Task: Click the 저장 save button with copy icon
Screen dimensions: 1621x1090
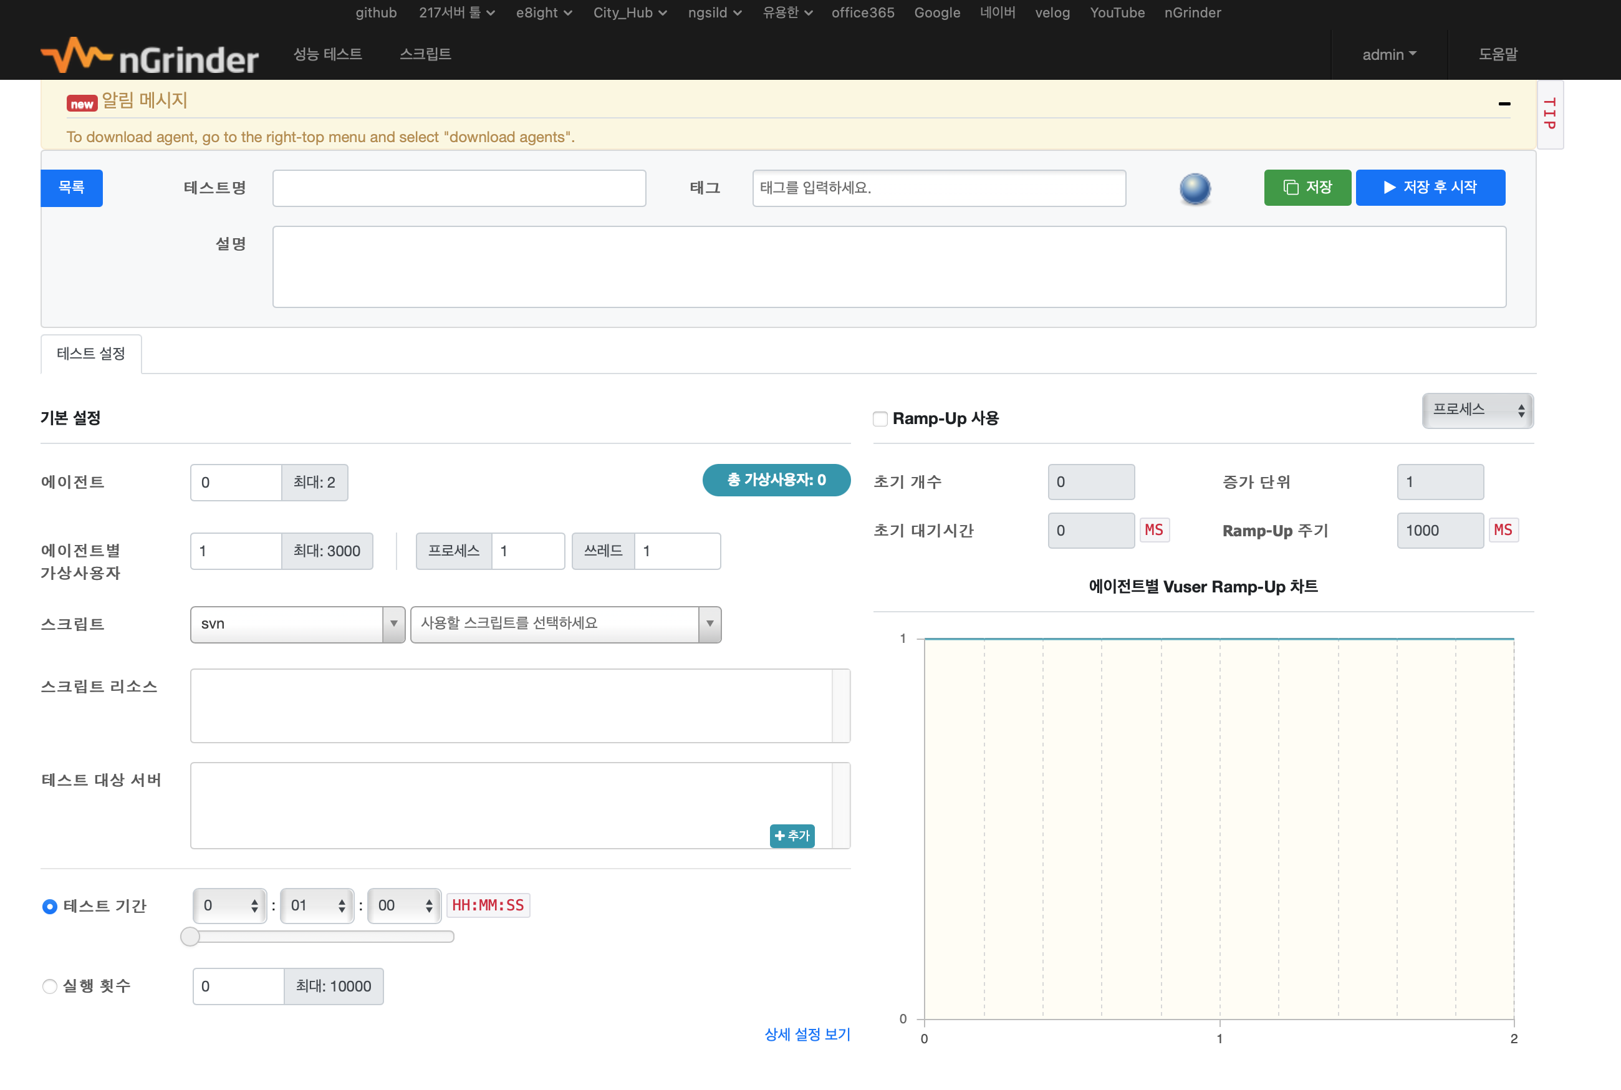Action: [x=1307, y=188]
